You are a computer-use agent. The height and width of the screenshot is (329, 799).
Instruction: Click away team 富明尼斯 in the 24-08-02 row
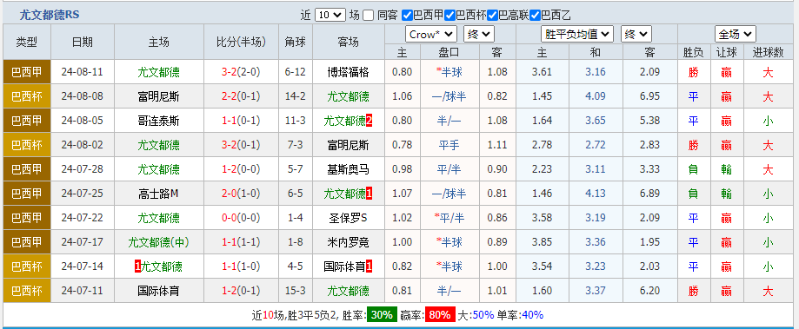(348, 146)
